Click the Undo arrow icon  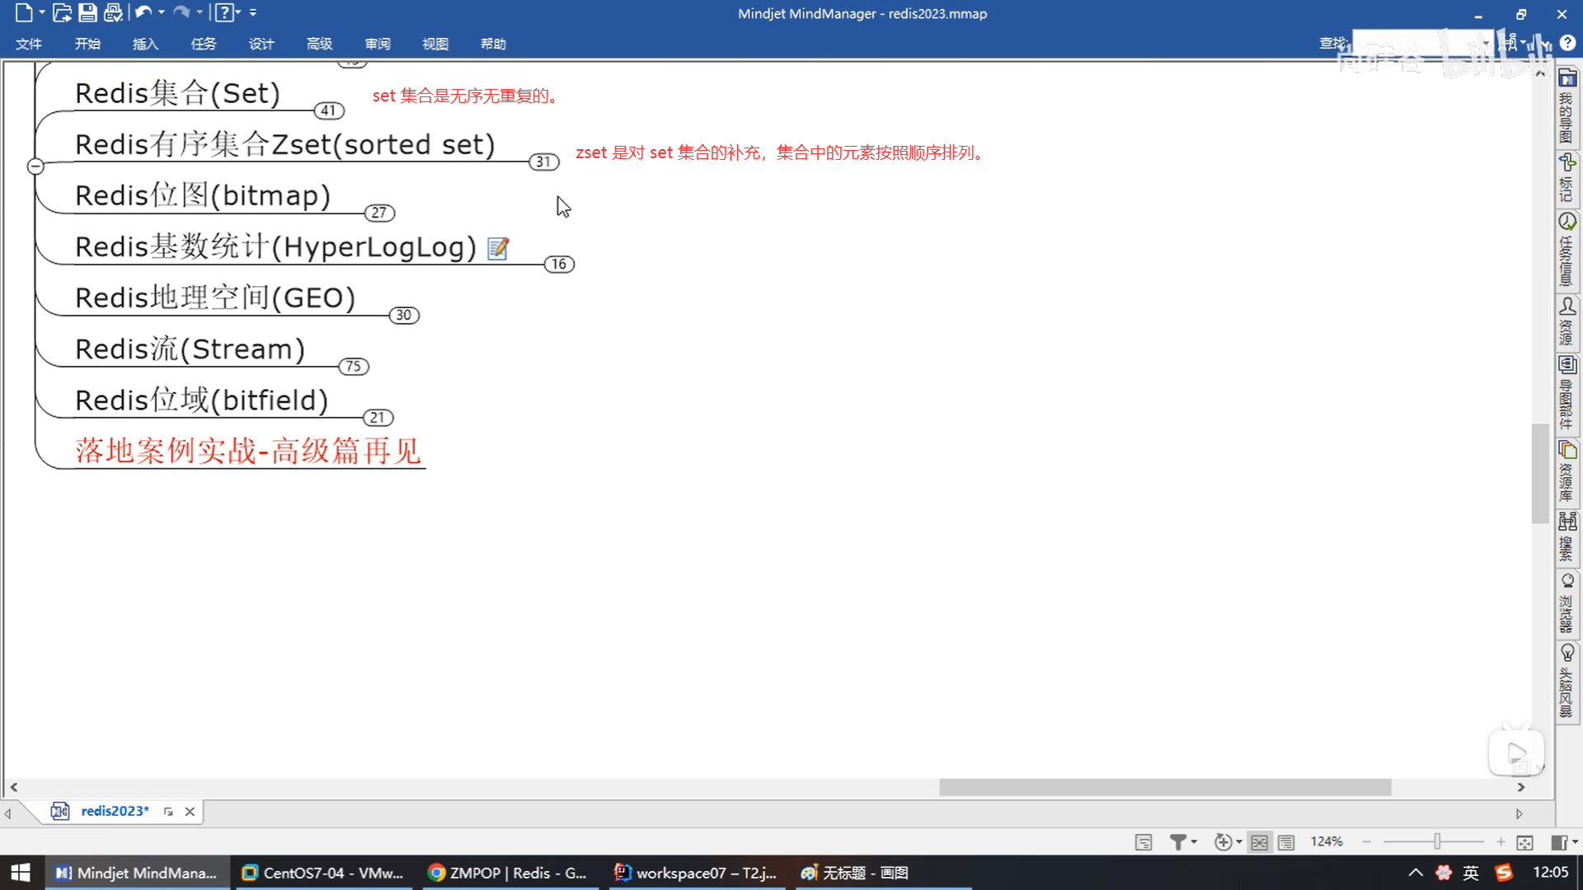pos(143,12)
